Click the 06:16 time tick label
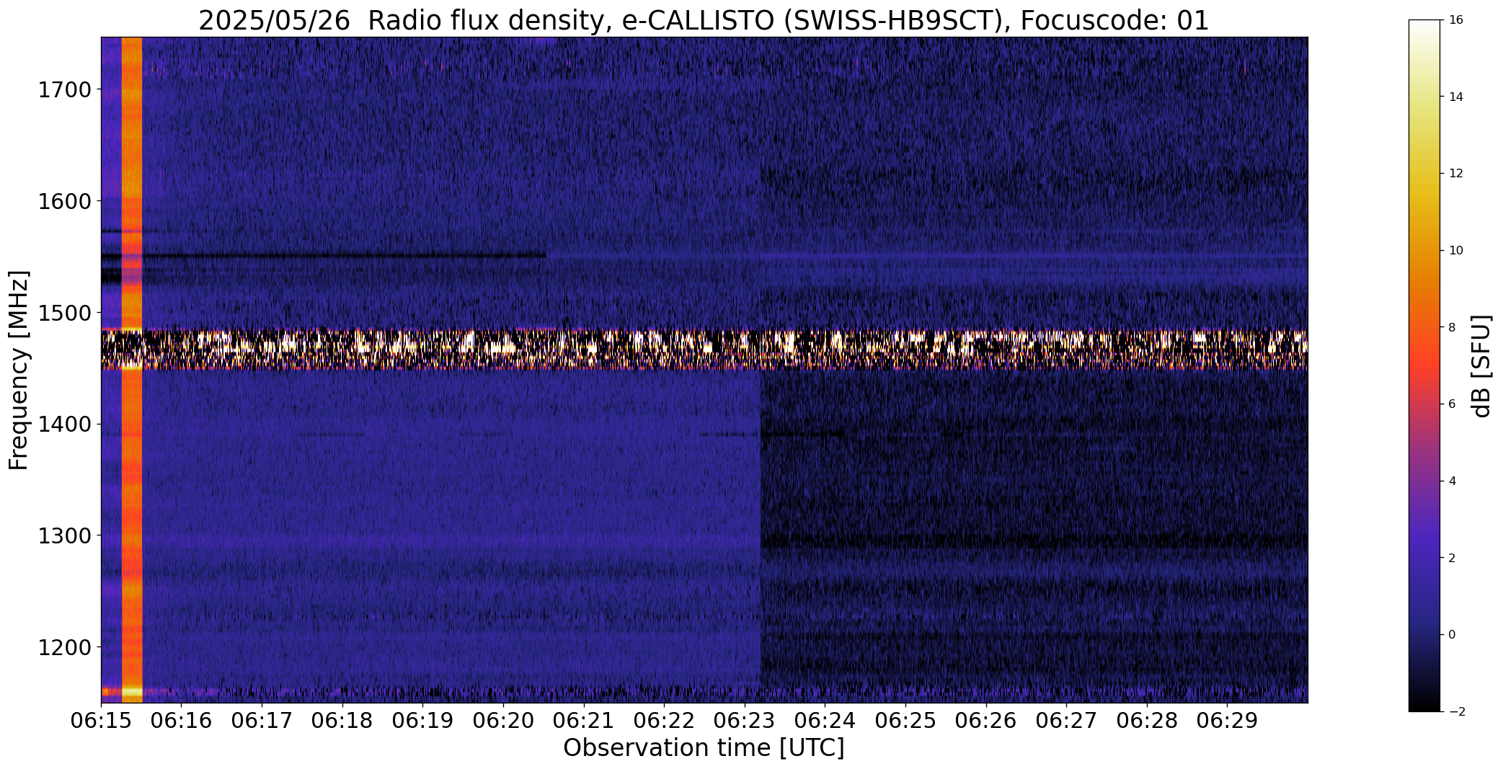Viewport: 1503px width, 769px height. click(182, 721)
